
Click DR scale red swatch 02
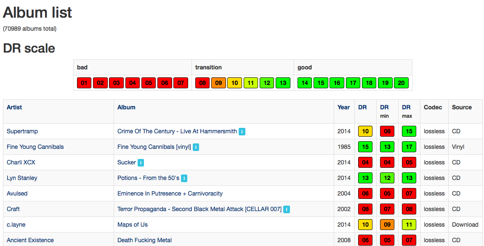[x=100, y=83]
